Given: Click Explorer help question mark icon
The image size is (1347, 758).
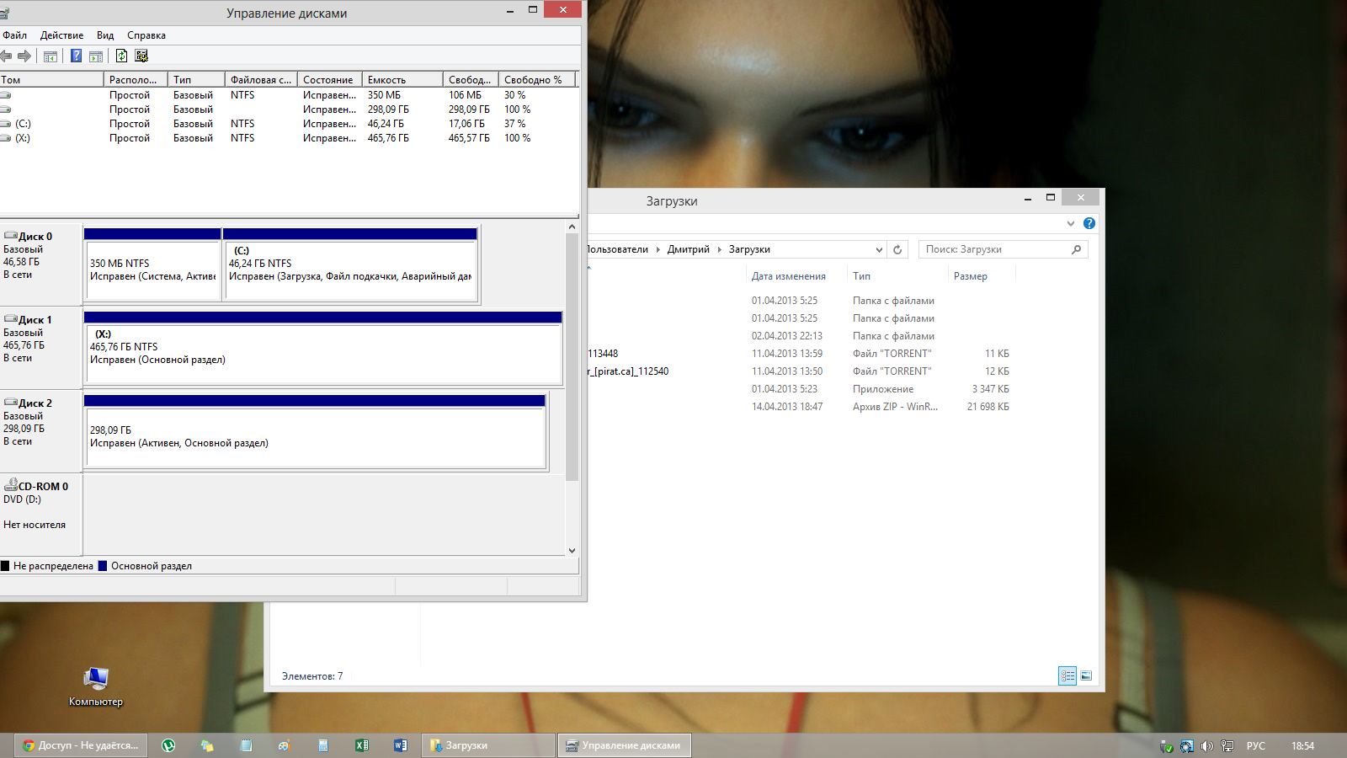Looking at the screenshot, I should coord(1089,223).
